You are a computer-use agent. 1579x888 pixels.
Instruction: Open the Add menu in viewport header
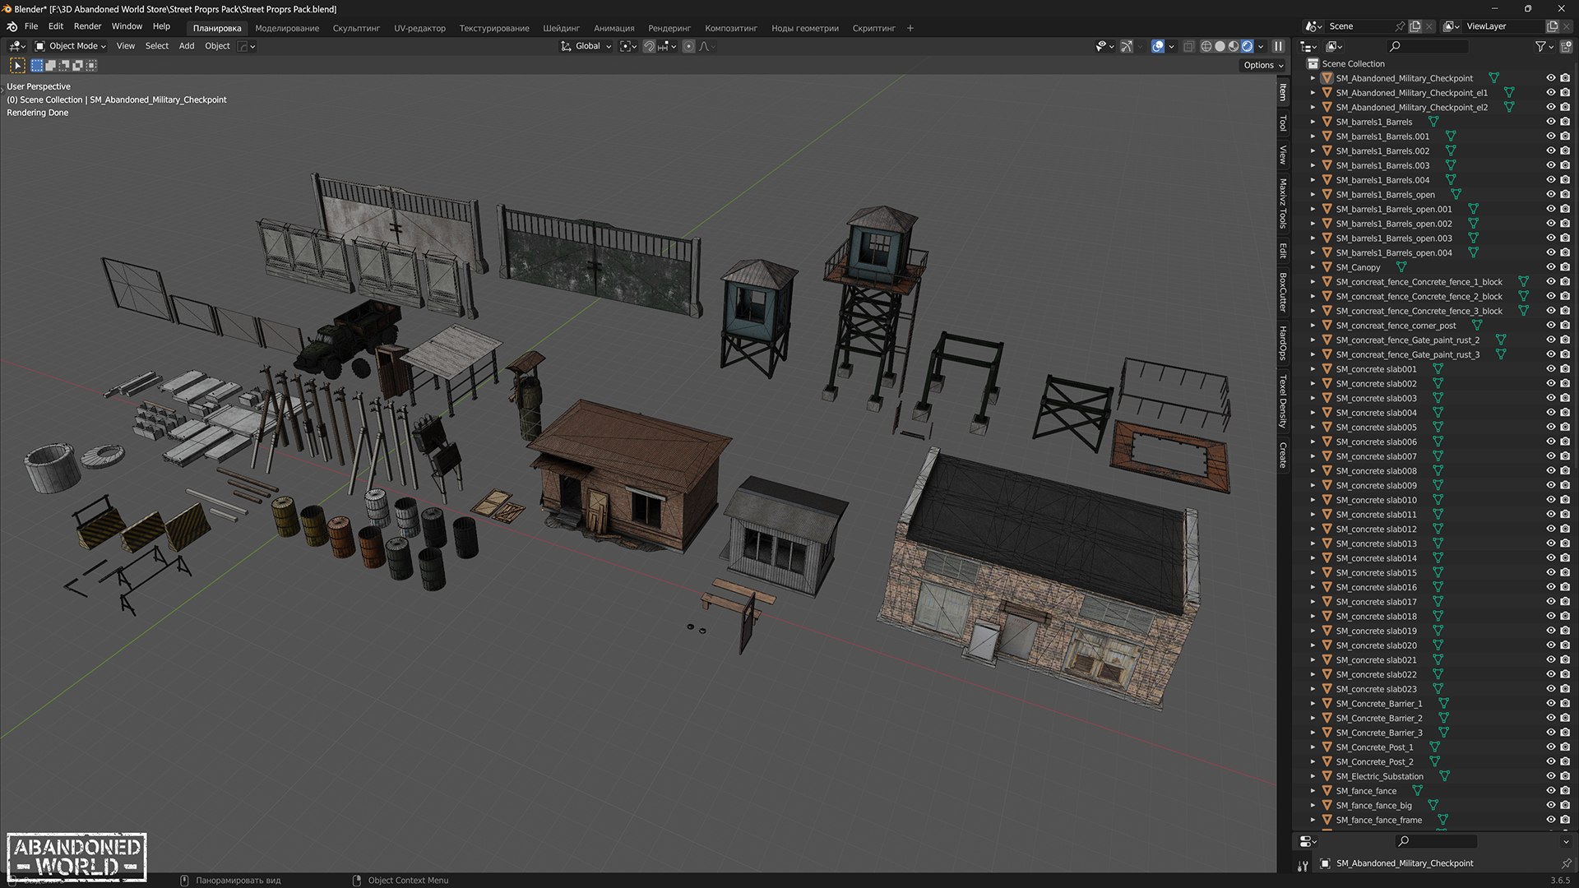click(x=187, y=46)
